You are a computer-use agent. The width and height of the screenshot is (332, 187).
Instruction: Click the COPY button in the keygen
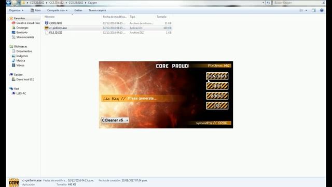217,86
